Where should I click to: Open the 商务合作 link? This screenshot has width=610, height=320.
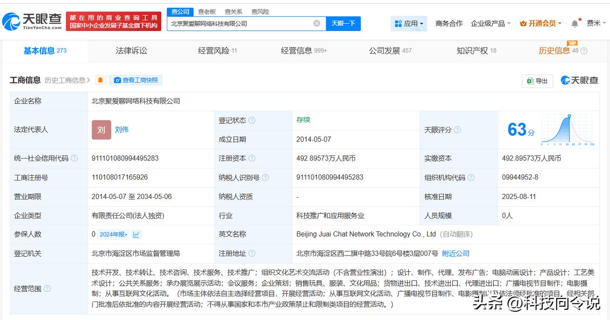click(449, 23)
